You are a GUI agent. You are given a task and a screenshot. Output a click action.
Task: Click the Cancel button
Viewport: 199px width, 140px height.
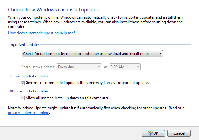point(179,133)
